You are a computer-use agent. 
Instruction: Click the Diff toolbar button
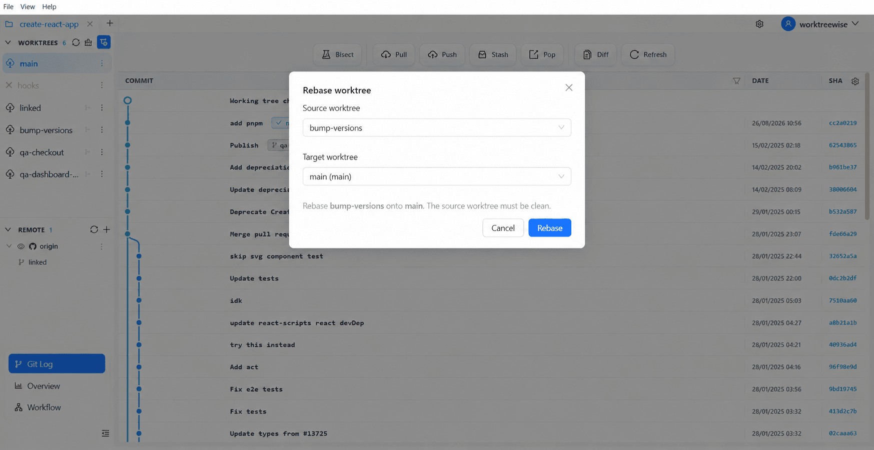click(596, 54)
